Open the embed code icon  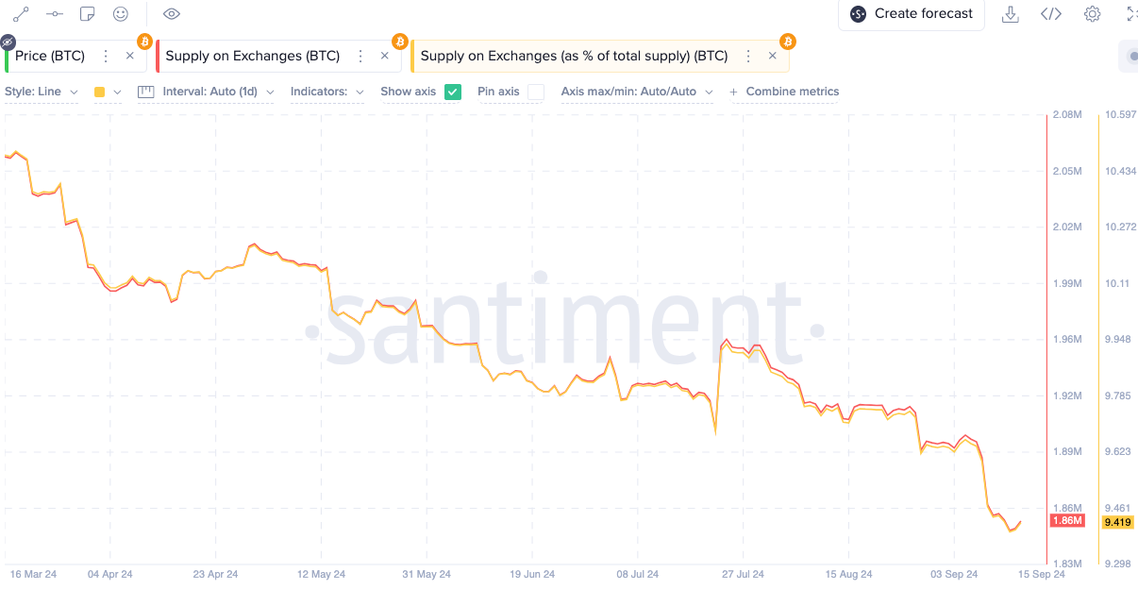point(1051,14)
